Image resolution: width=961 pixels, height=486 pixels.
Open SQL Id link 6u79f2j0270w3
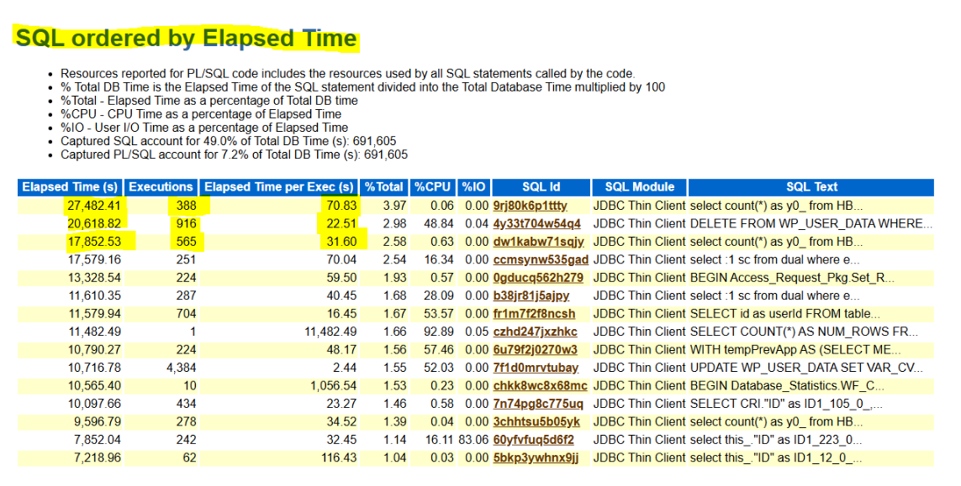pos(536,350)
